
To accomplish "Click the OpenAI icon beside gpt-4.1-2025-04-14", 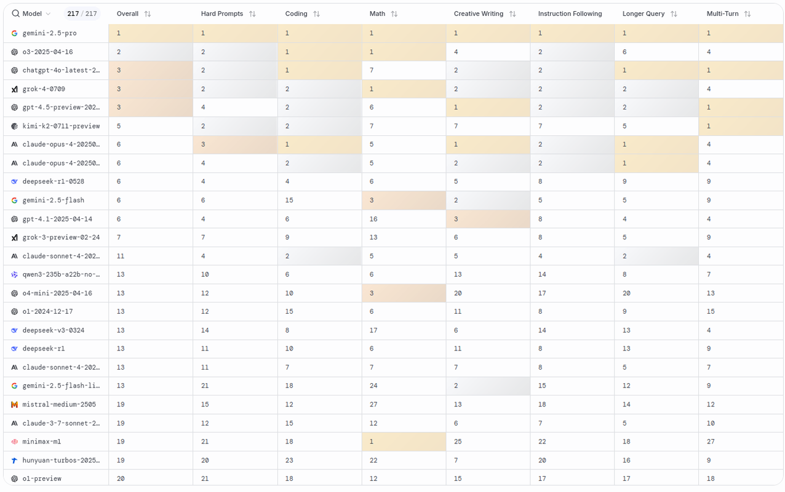I will [x=15, y=219].
